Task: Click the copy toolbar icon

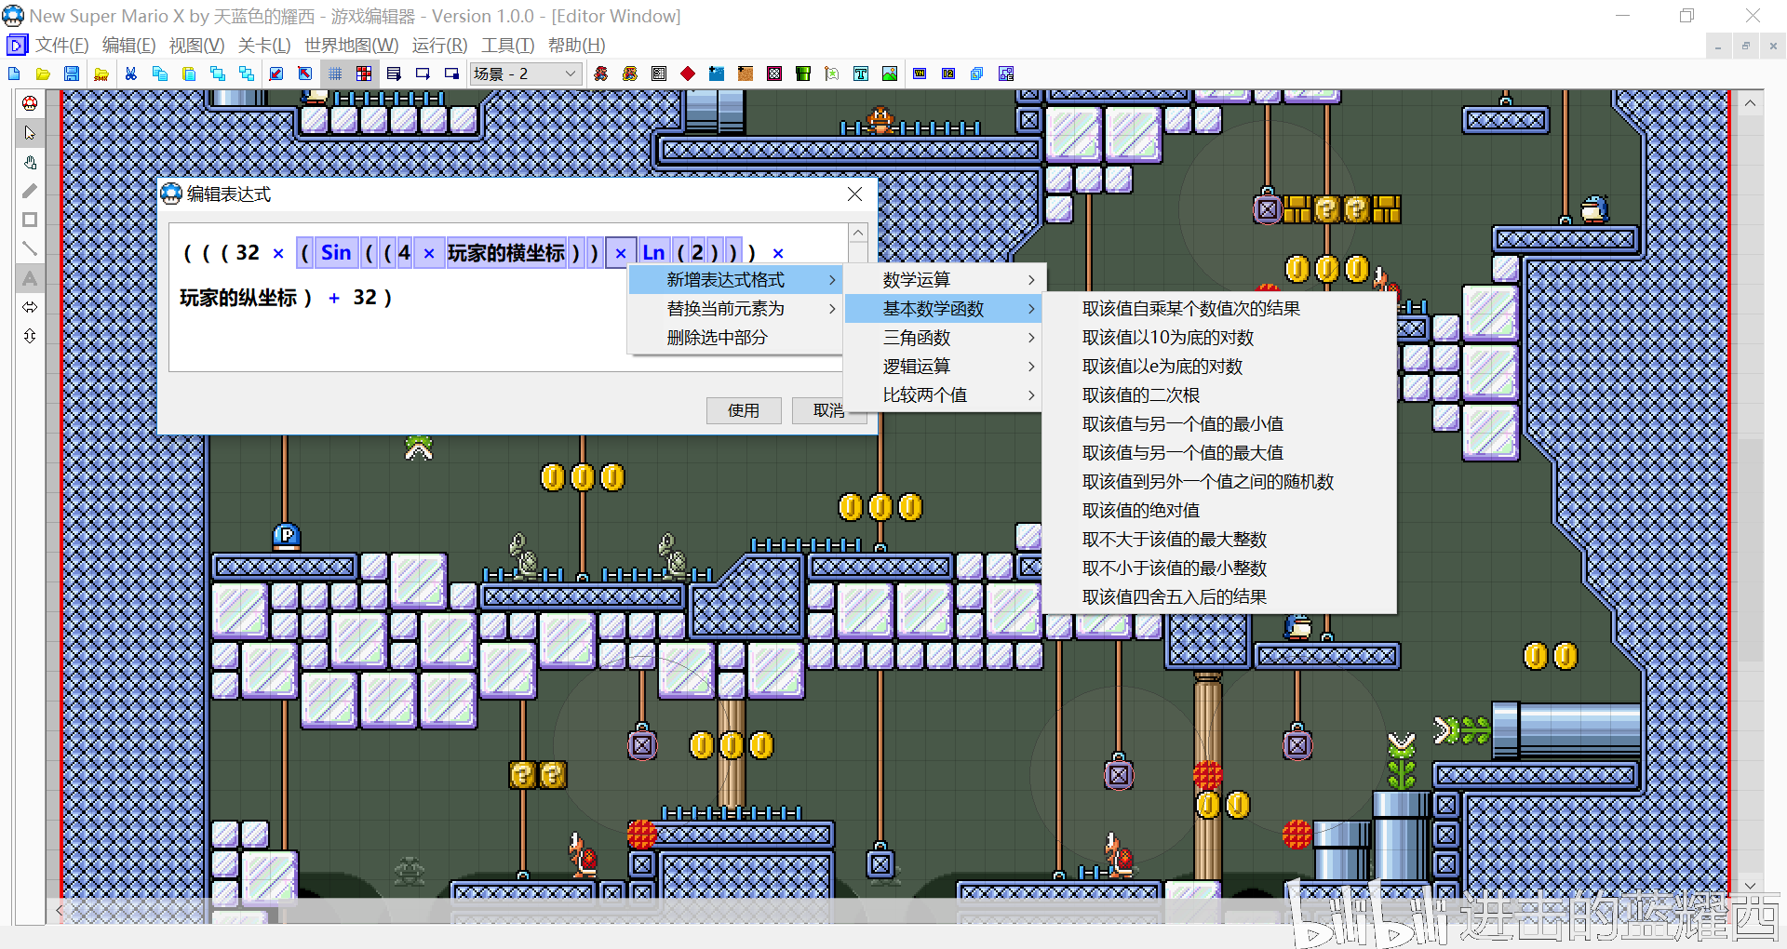Action: [159, 74]
